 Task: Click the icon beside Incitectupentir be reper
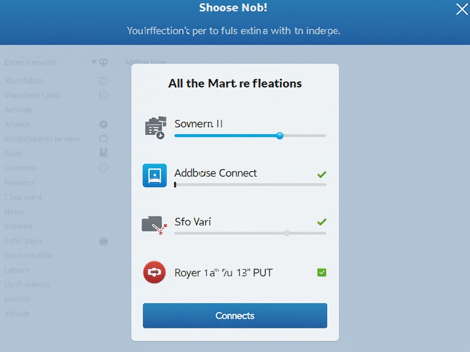coord(103,138)
